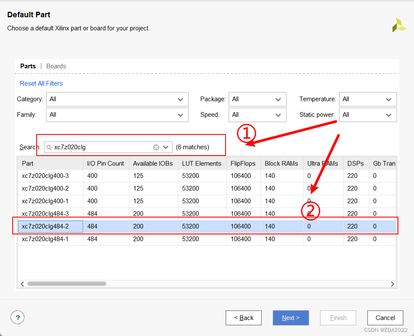Sort by the Block RAMs column header

click(x=282, y=164)
